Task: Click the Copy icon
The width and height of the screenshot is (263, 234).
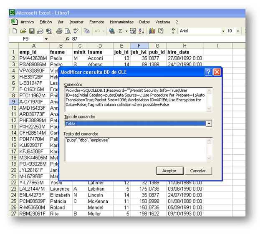Action: tap(86, 31)
